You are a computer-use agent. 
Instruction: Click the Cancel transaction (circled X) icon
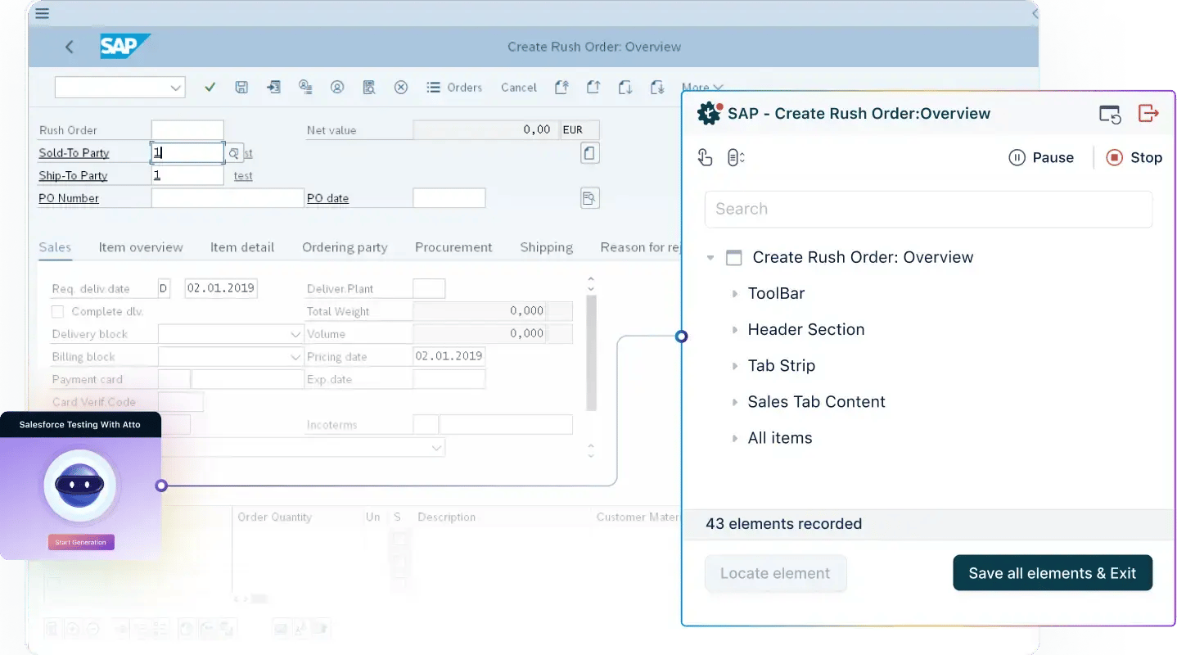(401, 87)
